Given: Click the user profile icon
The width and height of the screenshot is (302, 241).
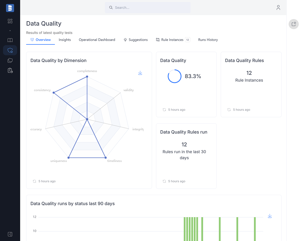Looking at the screenshot, I should click(278, 8).
